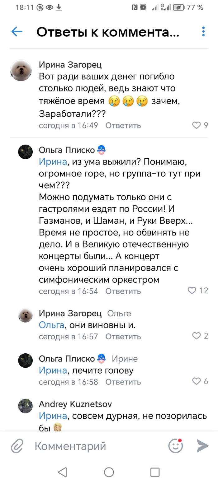Open Andrey Kuznetsov's profile picture

coord(26,406)
